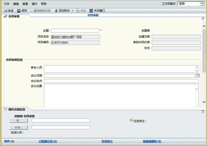Open the 帮助 menu
The image size is (207, 146).
click(x=44, y=4)
